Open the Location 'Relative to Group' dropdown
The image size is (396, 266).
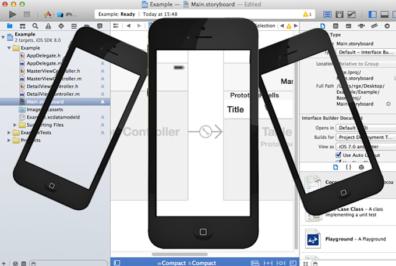tap(366, 64)
